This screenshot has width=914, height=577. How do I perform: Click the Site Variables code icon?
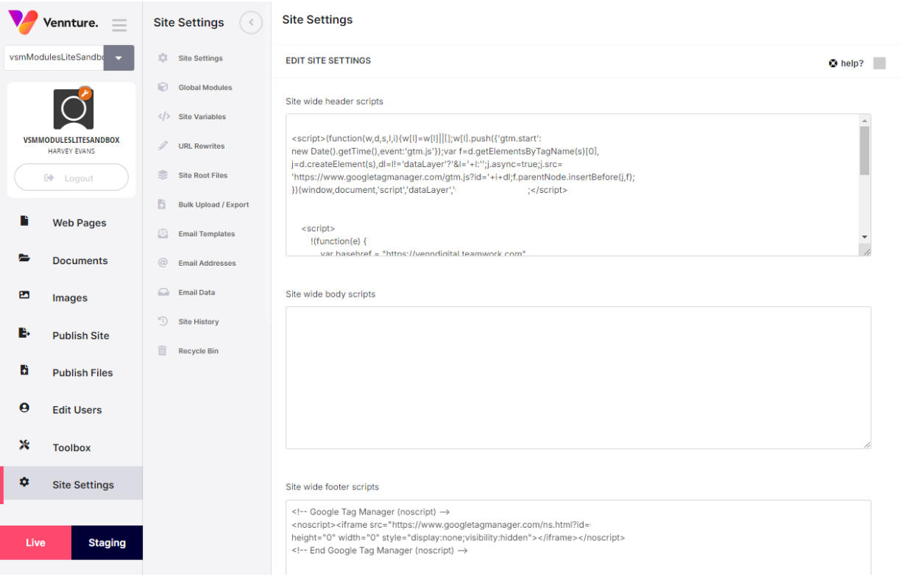click(163, 116)
